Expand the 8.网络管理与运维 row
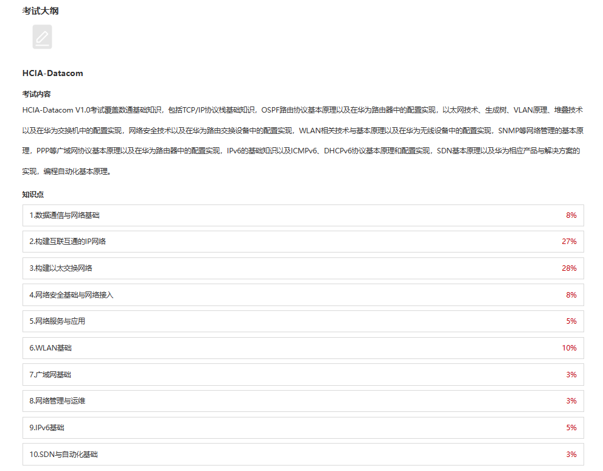 coord(303,400)
